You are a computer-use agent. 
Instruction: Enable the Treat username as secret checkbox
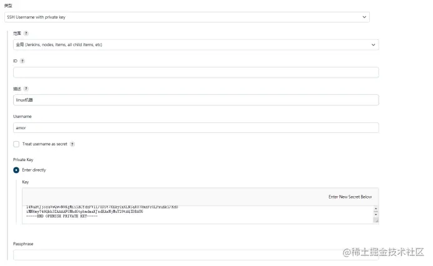tap(16, 144)
